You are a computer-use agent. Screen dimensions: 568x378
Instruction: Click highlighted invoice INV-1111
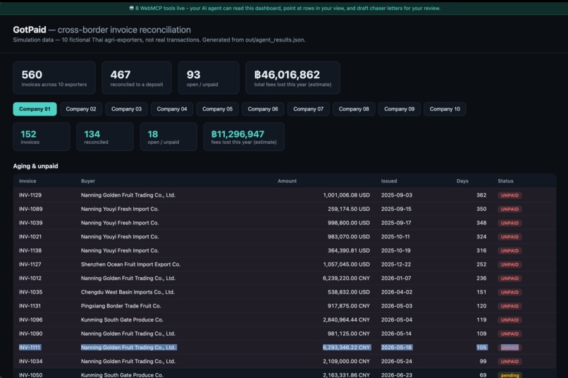[x=30, y=347]
